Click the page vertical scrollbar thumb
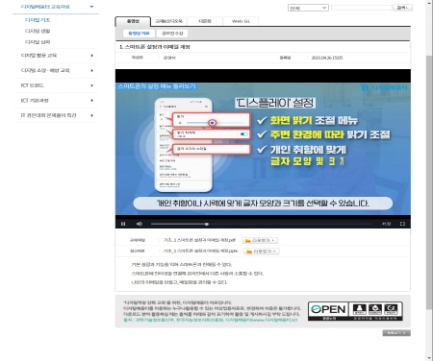This screenshot has height=361, width=433. coord(429,182)
